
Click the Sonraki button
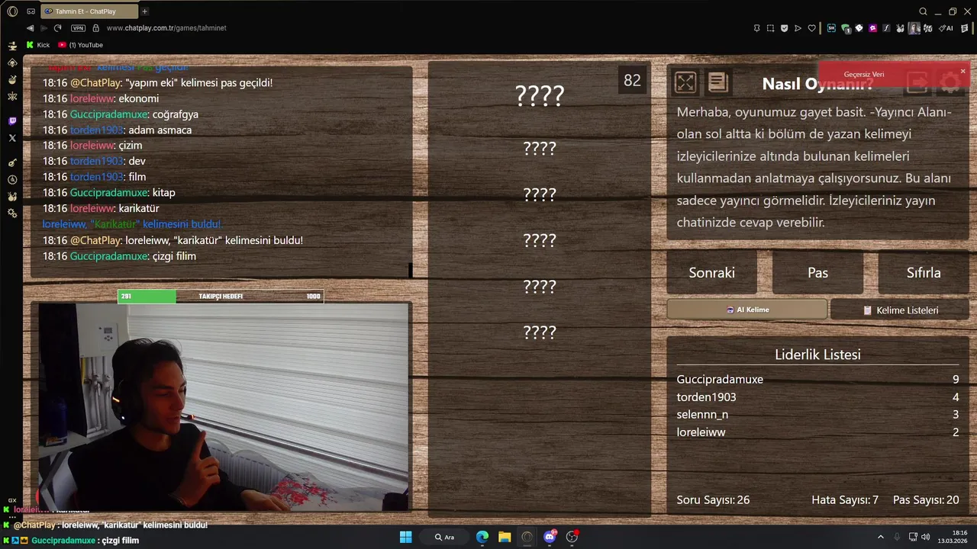coord(711,272)
